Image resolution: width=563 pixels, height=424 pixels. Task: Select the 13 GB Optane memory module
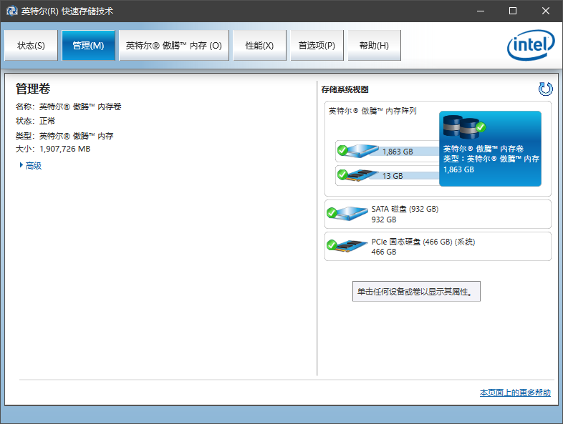click(387, 176)
